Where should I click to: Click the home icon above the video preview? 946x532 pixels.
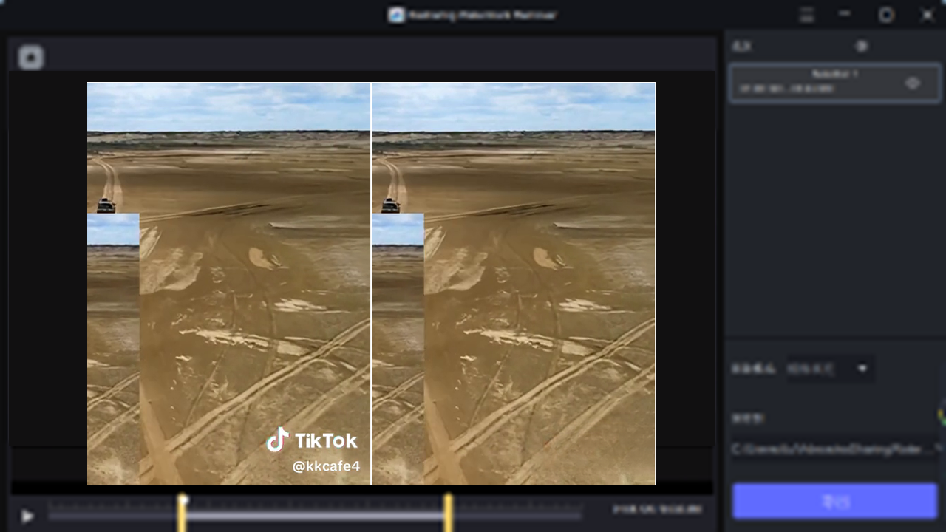click(x=30, y=57)
